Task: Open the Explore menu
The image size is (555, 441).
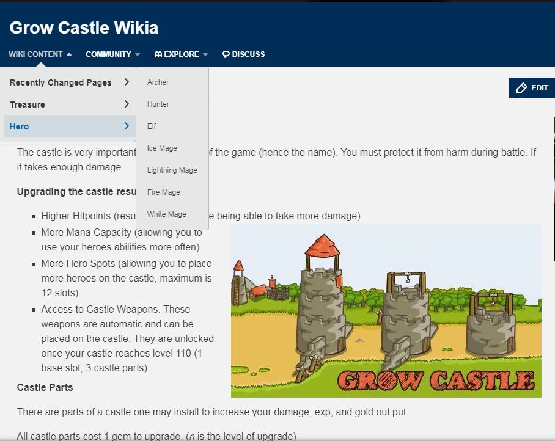Action: click(x=181, y=54)
